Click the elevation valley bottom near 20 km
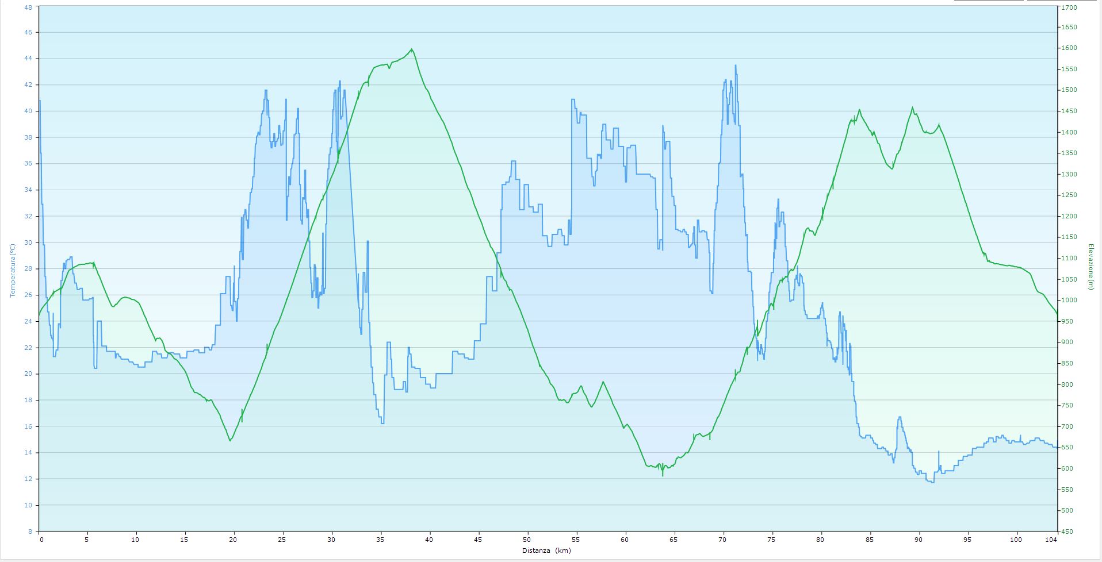 coord(230,440)
